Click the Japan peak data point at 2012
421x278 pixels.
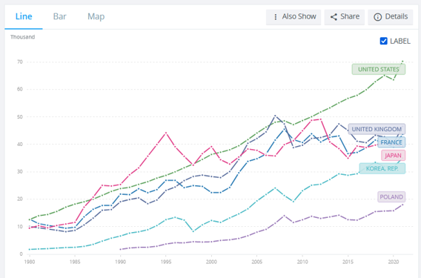tap(321, 119)
